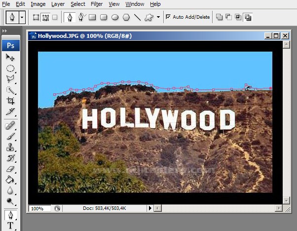Maximize the Hollywood.JPG document window

(276, 36)
